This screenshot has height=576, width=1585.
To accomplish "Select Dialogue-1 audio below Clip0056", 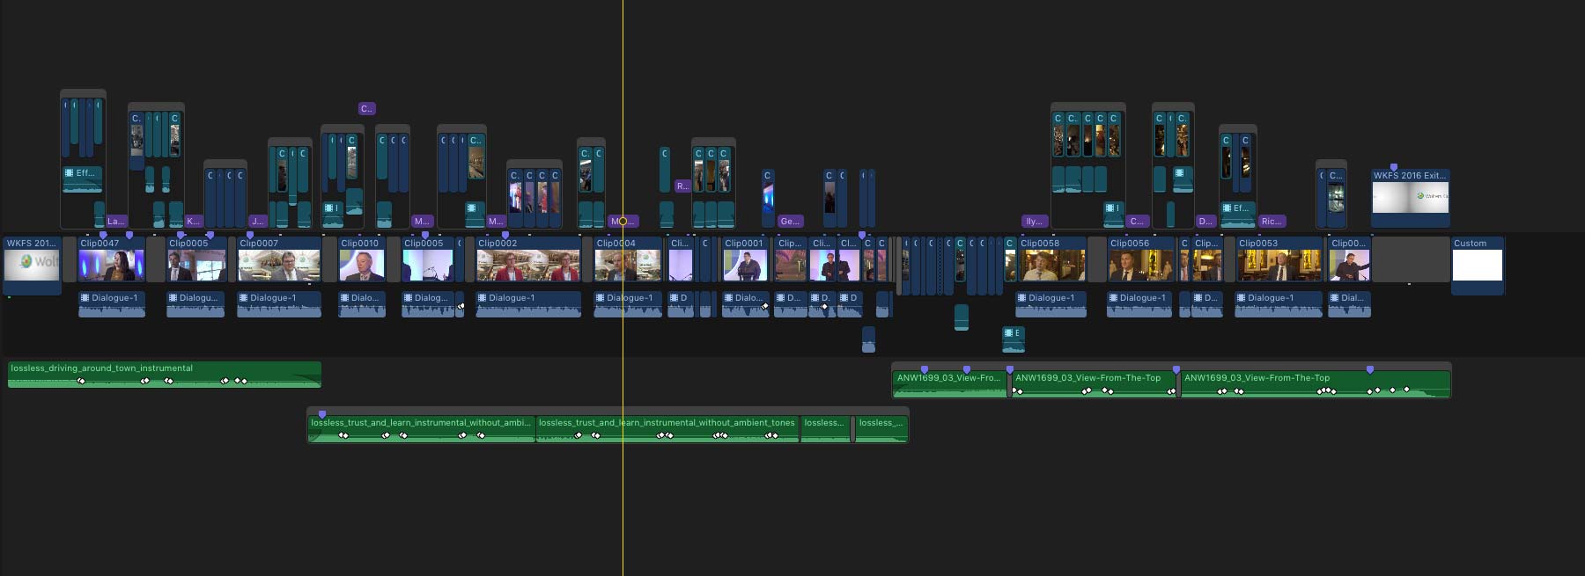I will [x=1139, y=304].
